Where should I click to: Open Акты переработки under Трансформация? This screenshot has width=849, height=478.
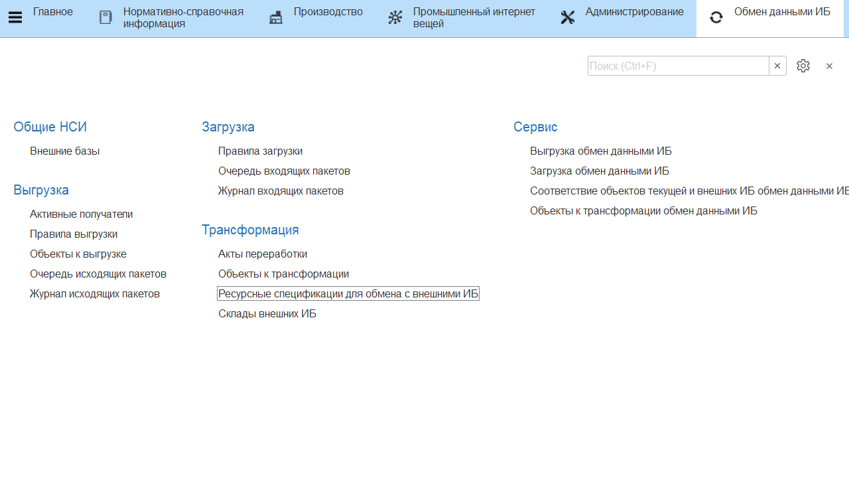point(263,254)
